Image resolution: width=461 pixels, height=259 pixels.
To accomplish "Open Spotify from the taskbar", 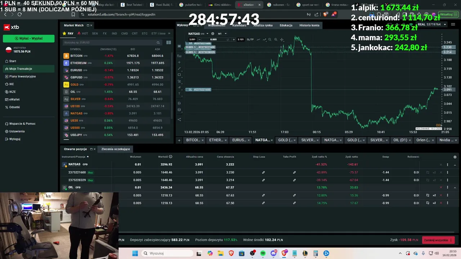I will pos(263,253).
